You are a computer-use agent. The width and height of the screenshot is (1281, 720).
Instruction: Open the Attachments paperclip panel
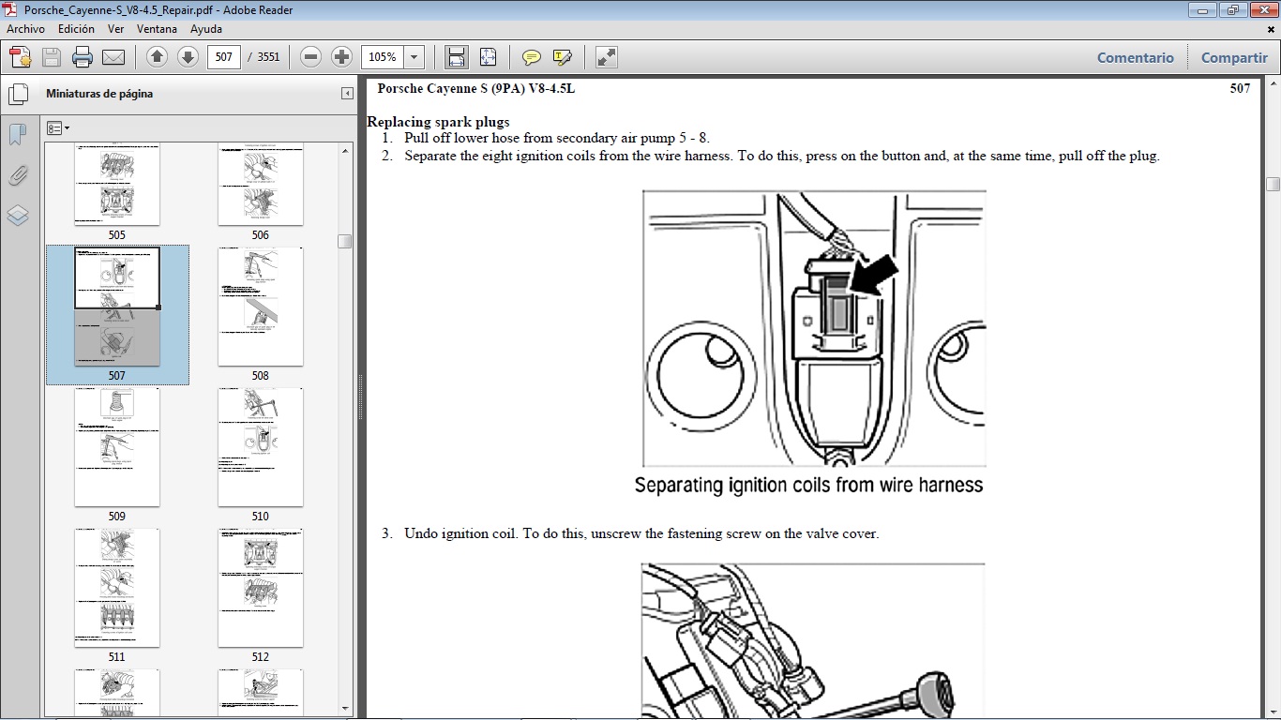coord(17,174)
